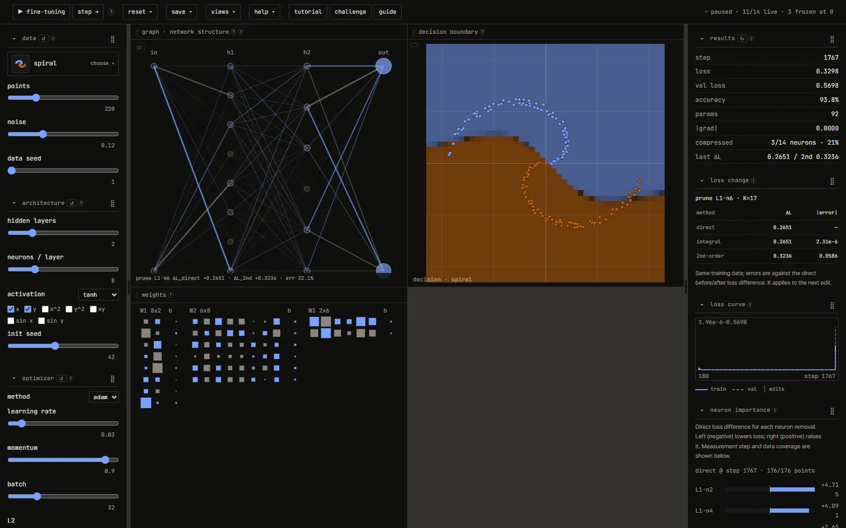Open the data panel help icon
This screenshot has height=528, width=846.
(x=52, y=39)
